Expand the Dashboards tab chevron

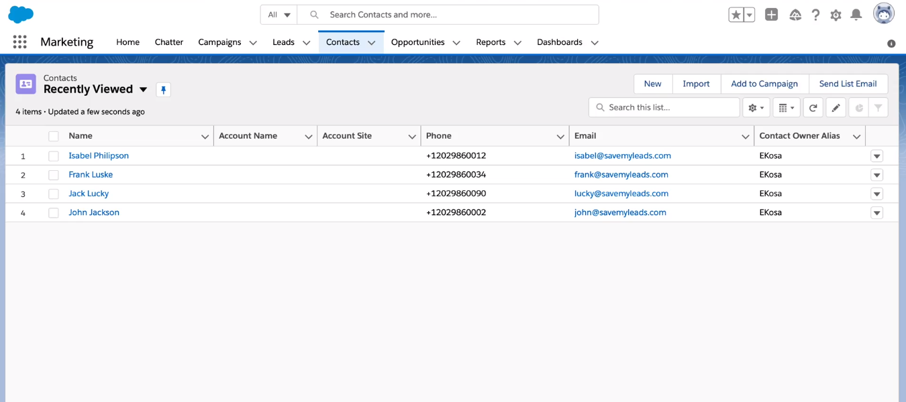(595, 43)
